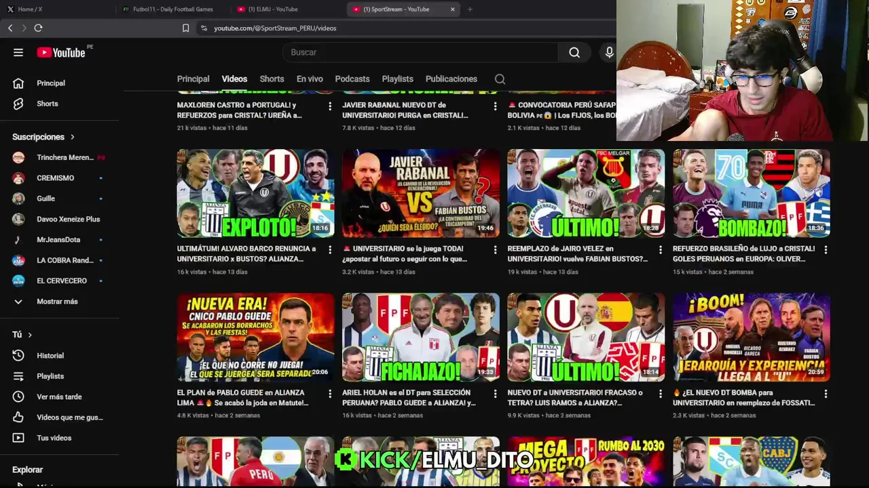Click the YouTube logo
This screenshot has height=488, width=869.
61,52
